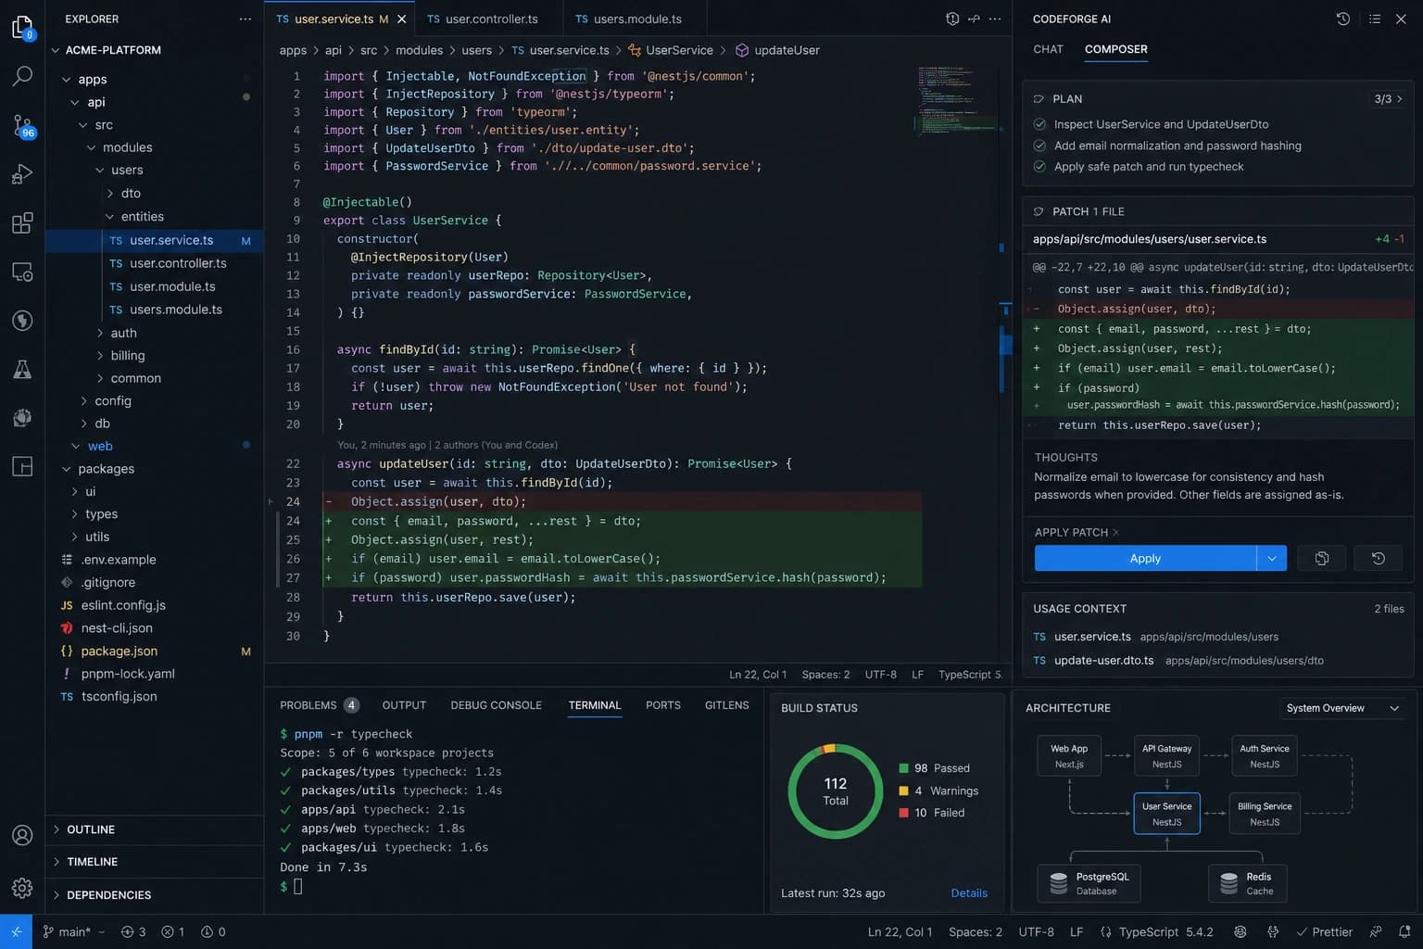Expand the plan 3/3 step indicator
Image resolution: width=1423 pixels, height=949 pixels.
(x=1388, y=98)
